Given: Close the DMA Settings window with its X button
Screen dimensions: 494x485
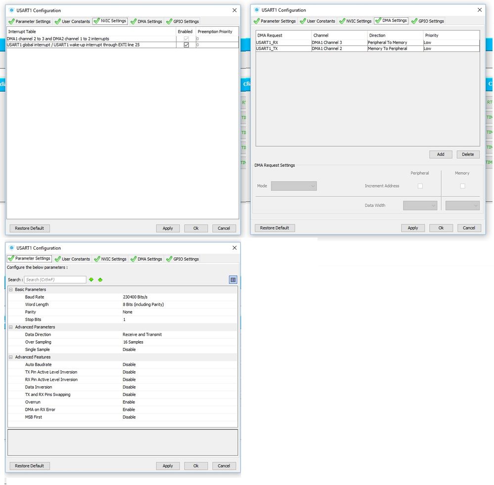Looking at the screenshot, I should (480, 10).
